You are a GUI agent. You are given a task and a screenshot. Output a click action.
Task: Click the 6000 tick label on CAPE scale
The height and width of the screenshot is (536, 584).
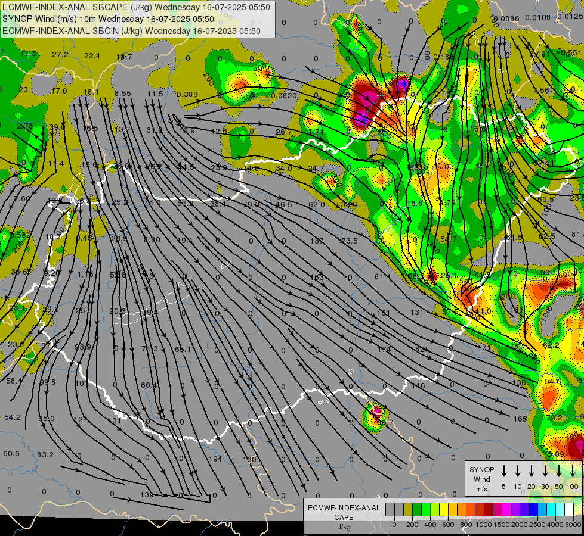(573, 525)
